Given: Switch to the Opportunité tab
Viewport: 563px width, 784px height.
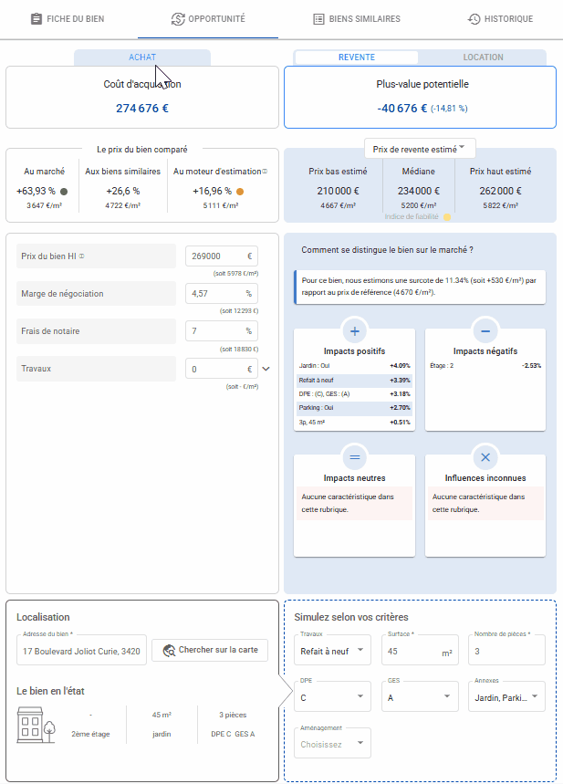Looking at the screenshot, I should click(208, 19).
